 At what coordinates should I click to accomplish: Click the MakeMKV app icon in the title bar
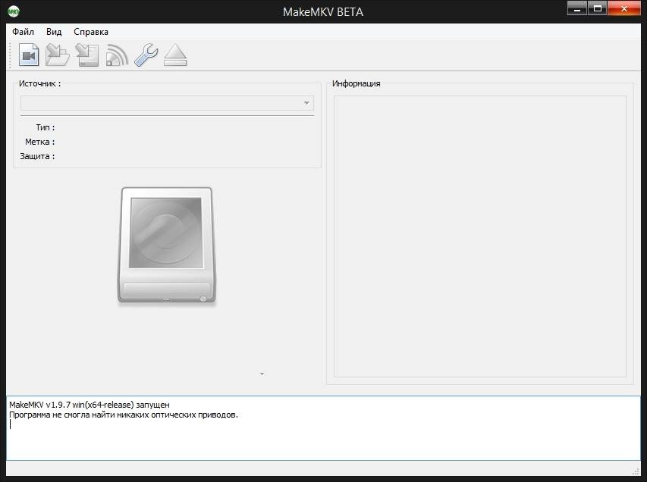[14, 11]
